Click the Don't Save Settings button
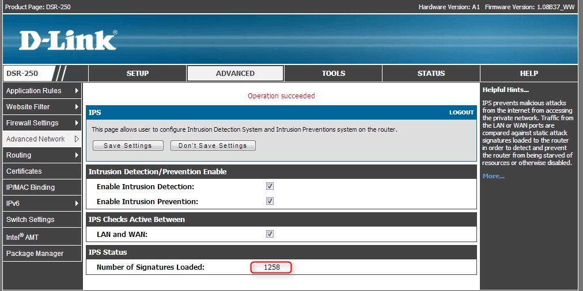Viewport: 583px width, 291px height. click(x=213, y=146)
